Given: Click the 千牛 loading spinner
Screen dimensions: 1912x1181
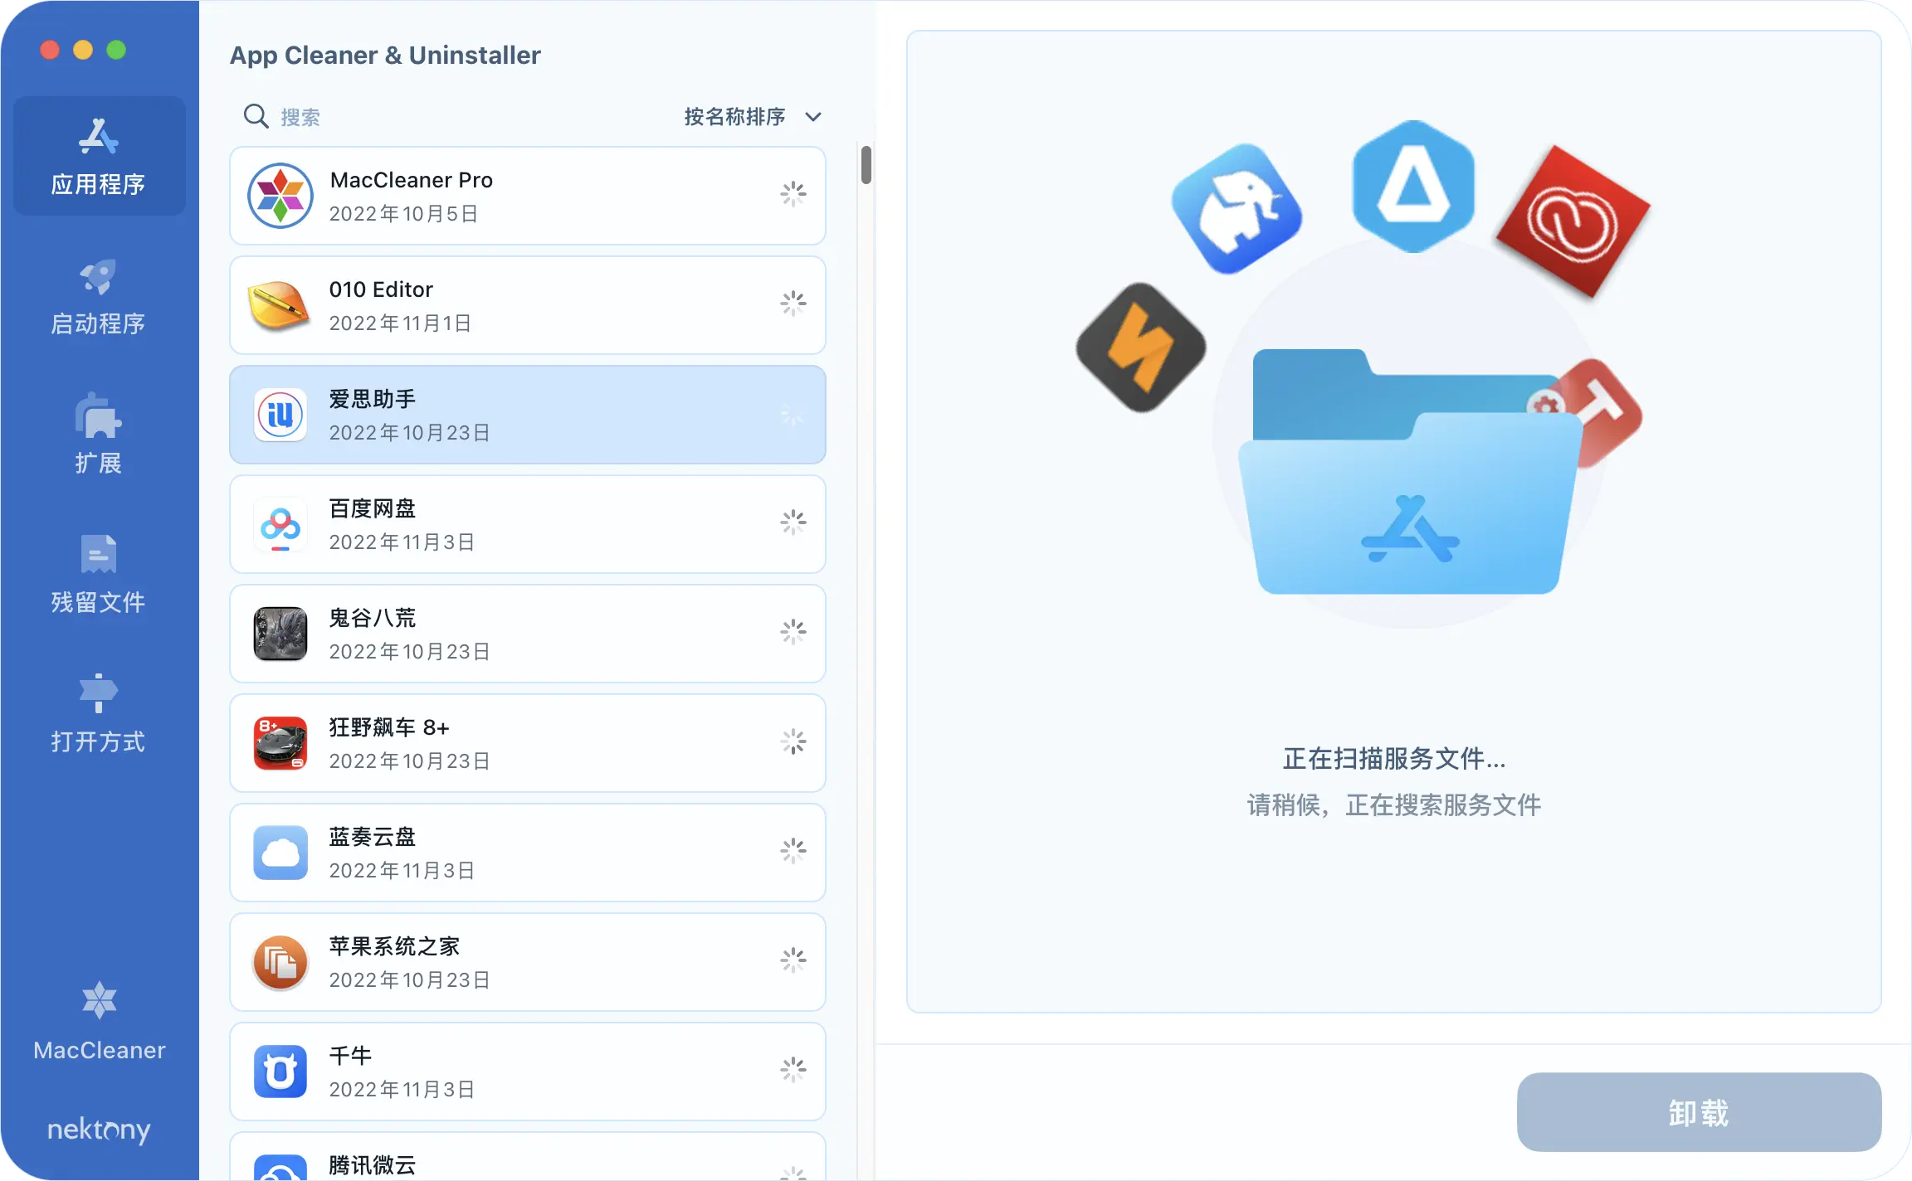Looking at the screenshot, I should click(793, 1070).
